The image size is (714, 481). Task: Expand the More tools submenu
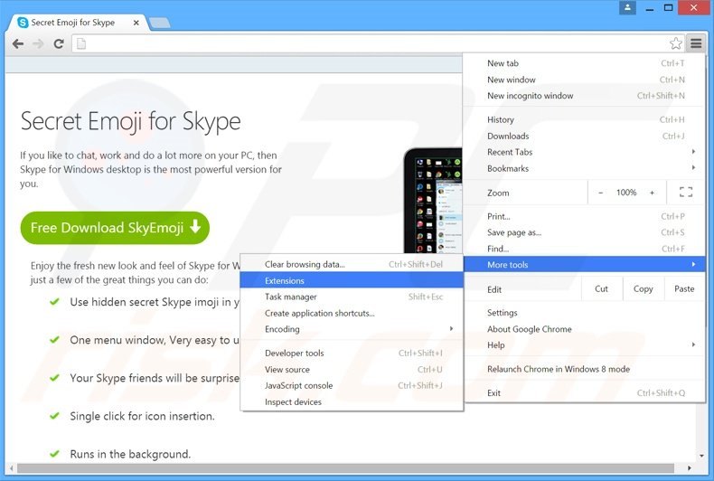click(x=585, y=265)
